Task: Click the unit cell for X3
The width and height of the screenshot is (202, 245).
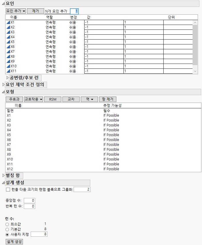Action: [x=178, y=32]
